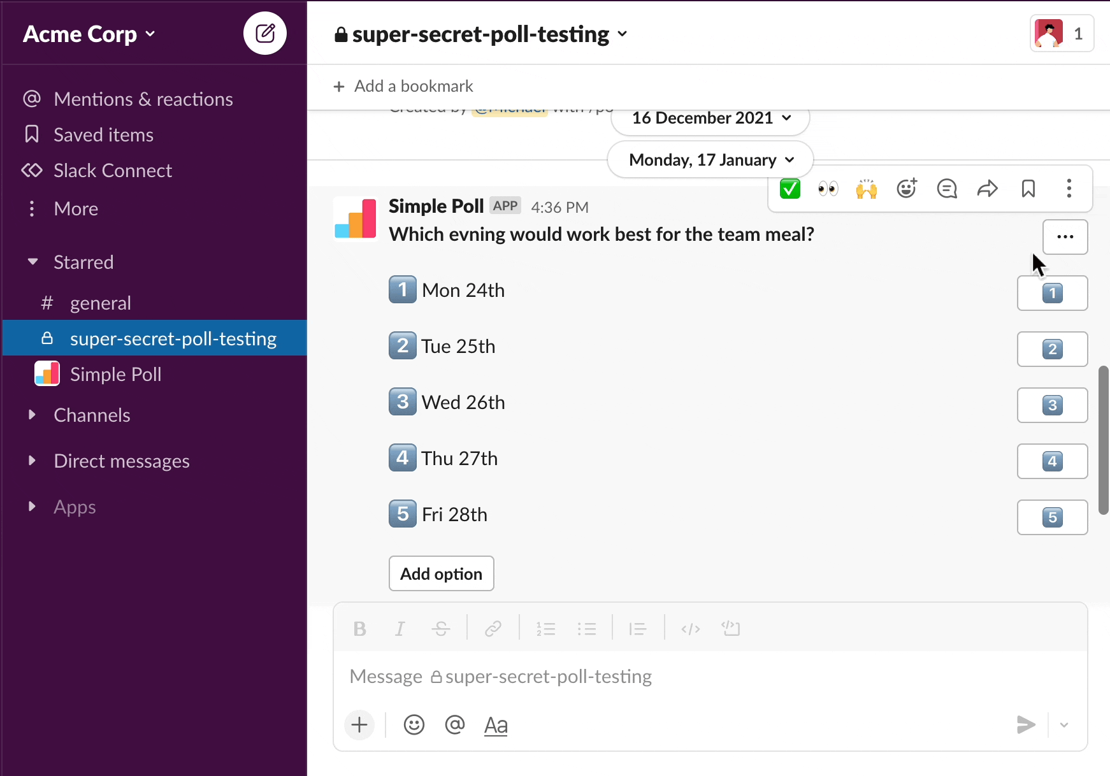Screen dimensions: 1110x776
Task: Click the Add option button
Action: (442, 573)
